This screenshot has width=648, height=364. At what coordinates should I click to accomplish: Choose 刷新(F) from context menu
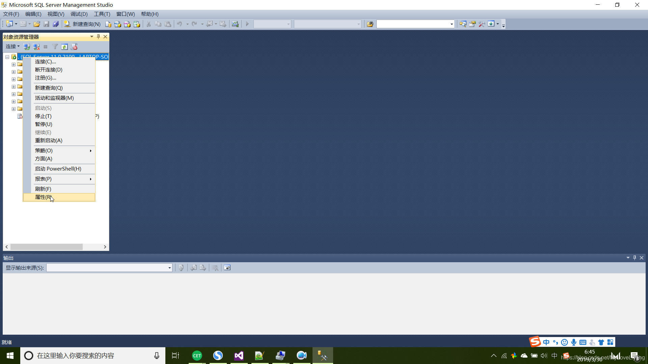[59, 189]
